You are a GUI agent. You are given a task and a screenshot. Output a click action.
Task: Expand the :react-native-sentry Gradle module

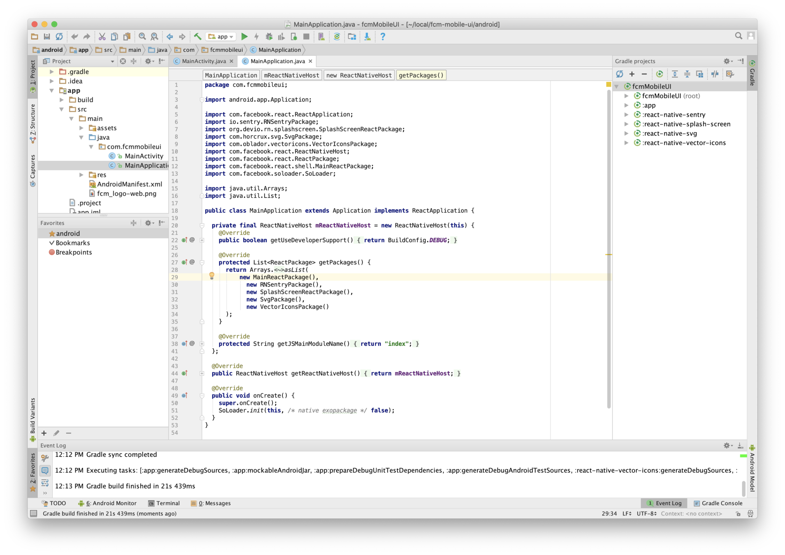coord(626,115)
